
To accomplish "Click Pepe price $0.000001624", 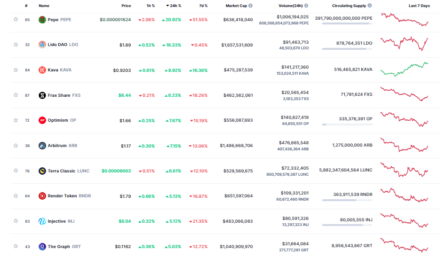I will tap(115, 20).
